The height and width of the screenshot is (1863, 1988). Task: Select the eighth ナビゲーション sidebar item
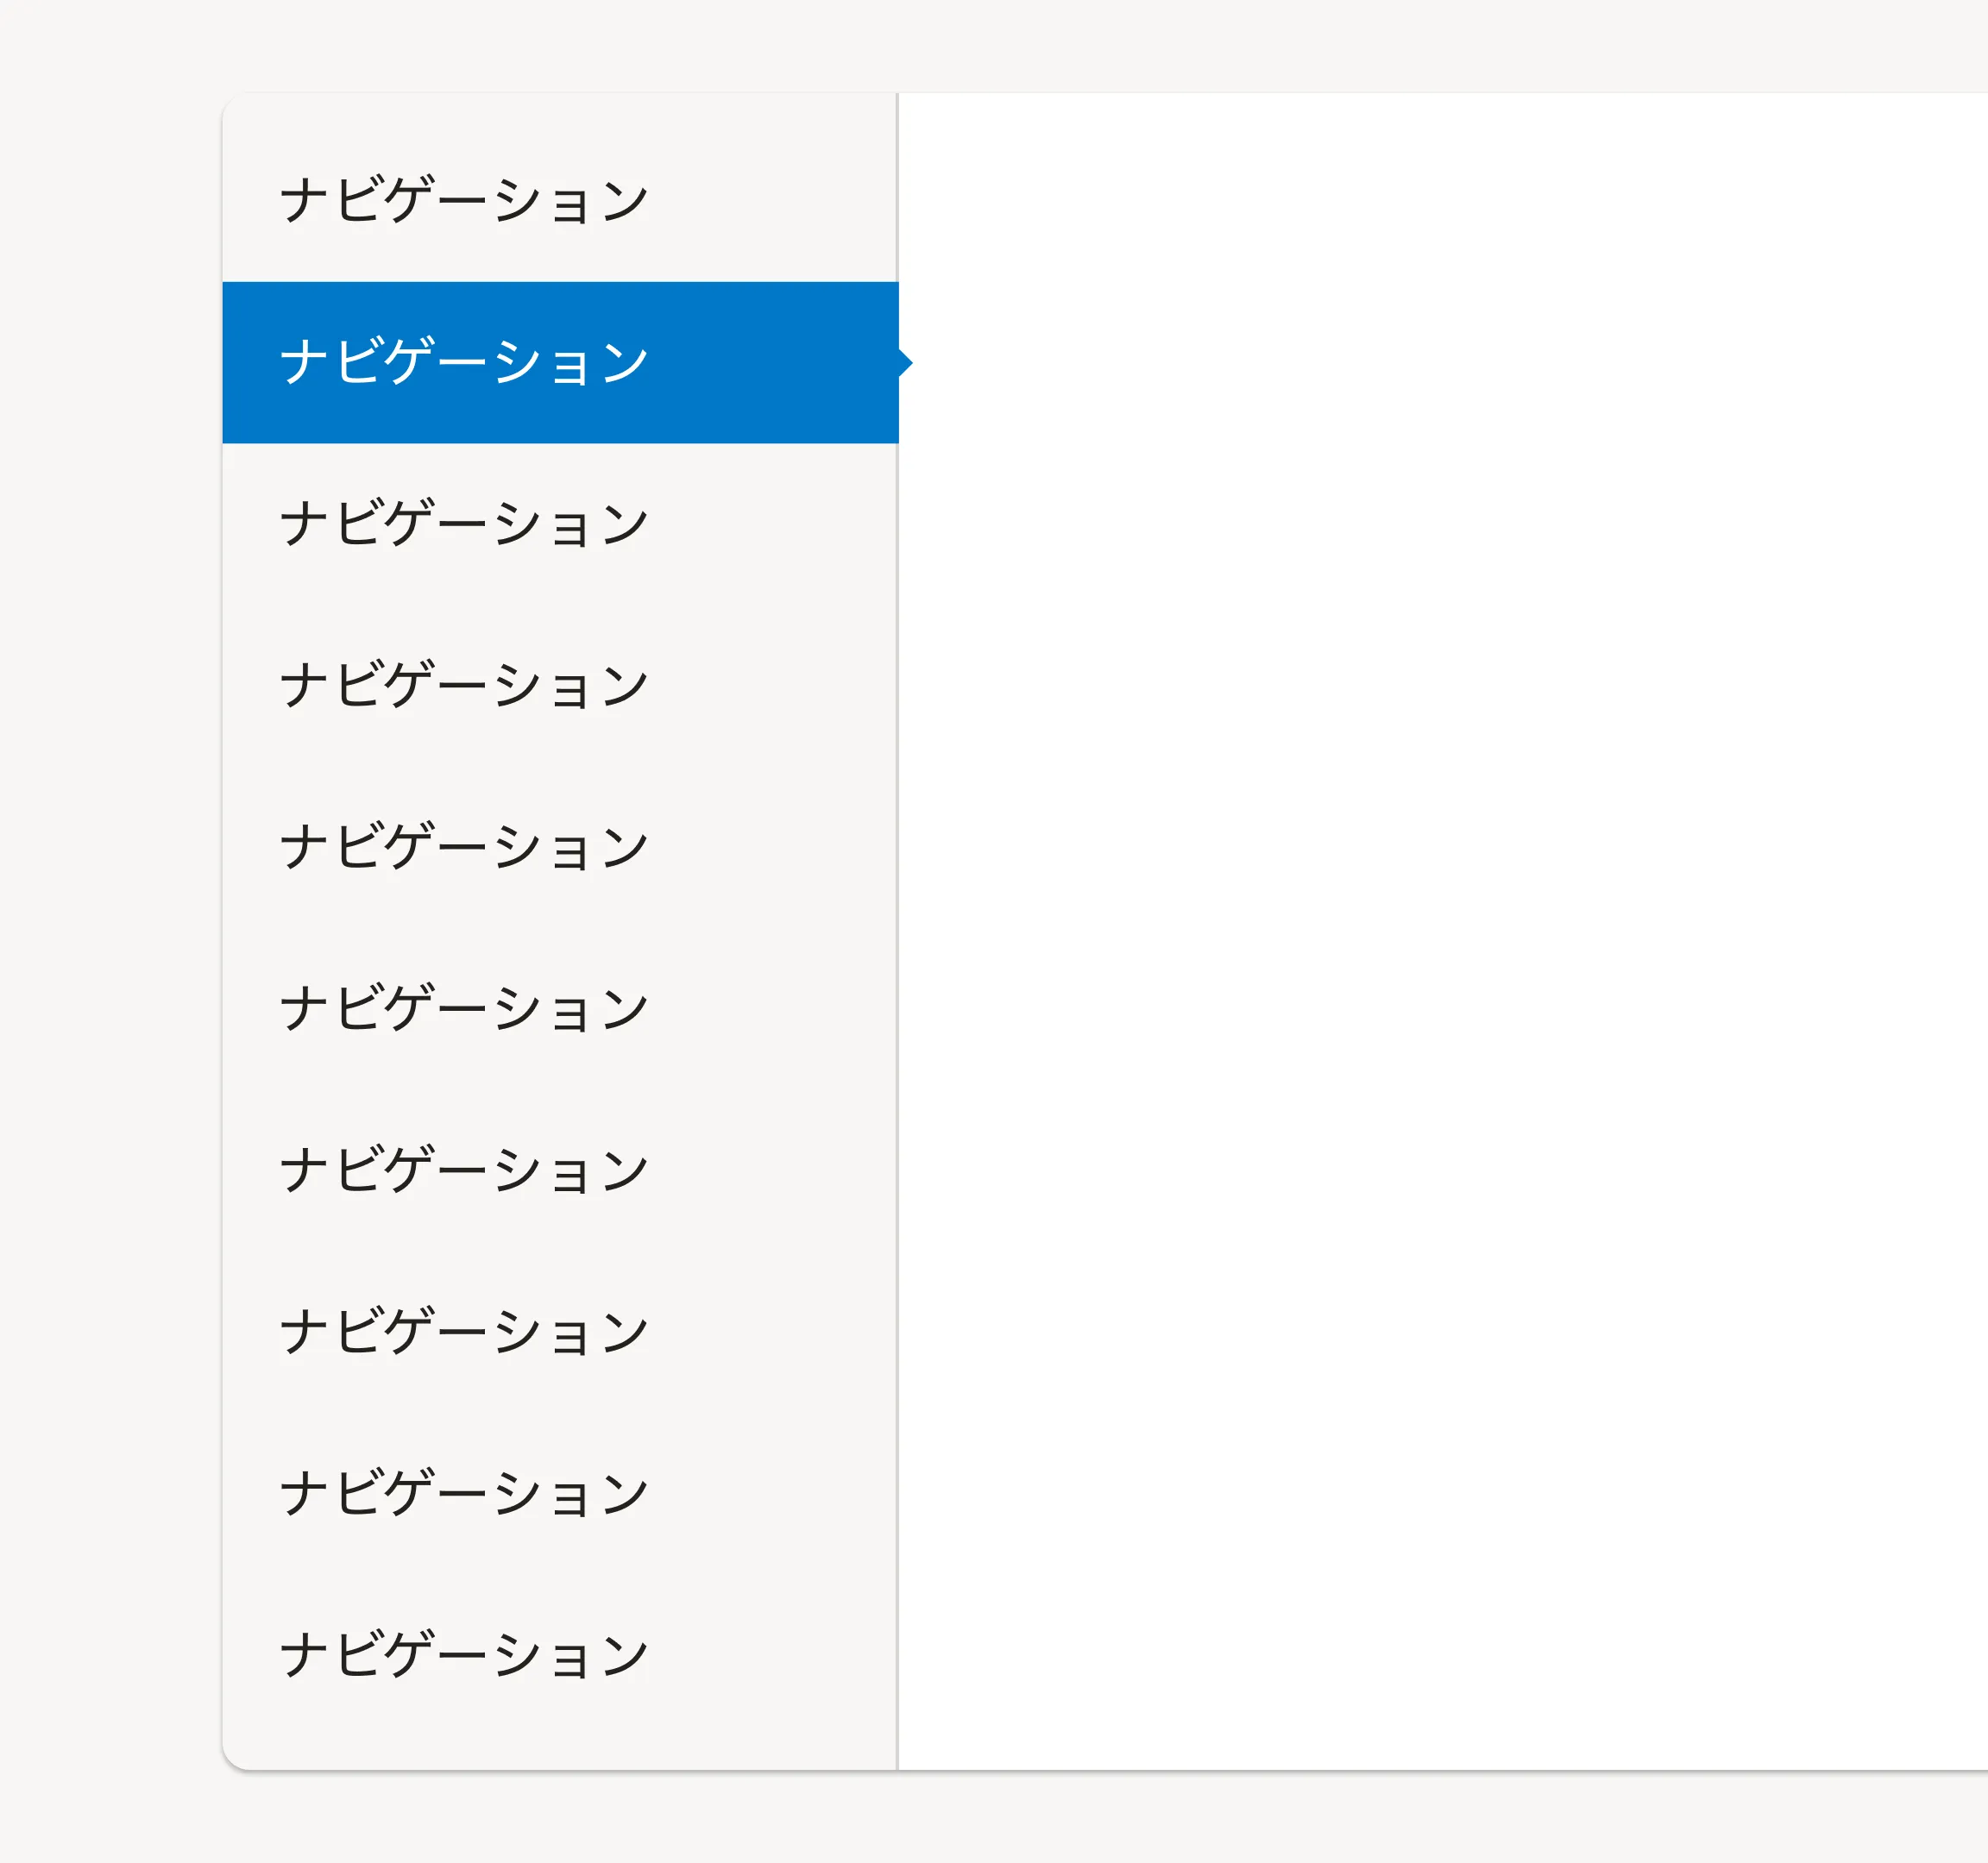click(x=464, y=1333)
